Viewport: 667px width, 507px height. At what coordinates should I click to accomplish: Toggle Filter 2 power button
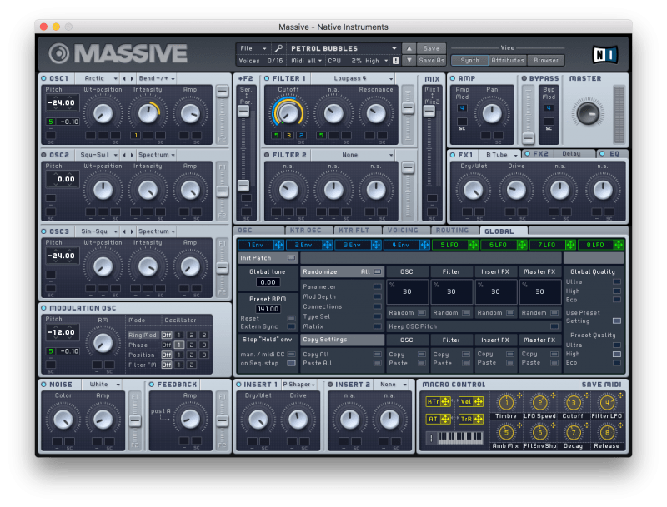[267, 155]
